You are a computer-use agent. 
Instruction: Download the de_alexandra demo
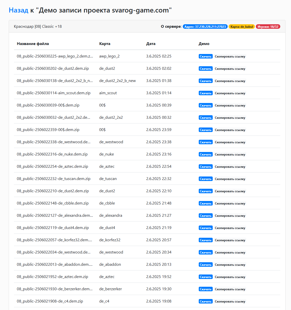click(206, 215)
